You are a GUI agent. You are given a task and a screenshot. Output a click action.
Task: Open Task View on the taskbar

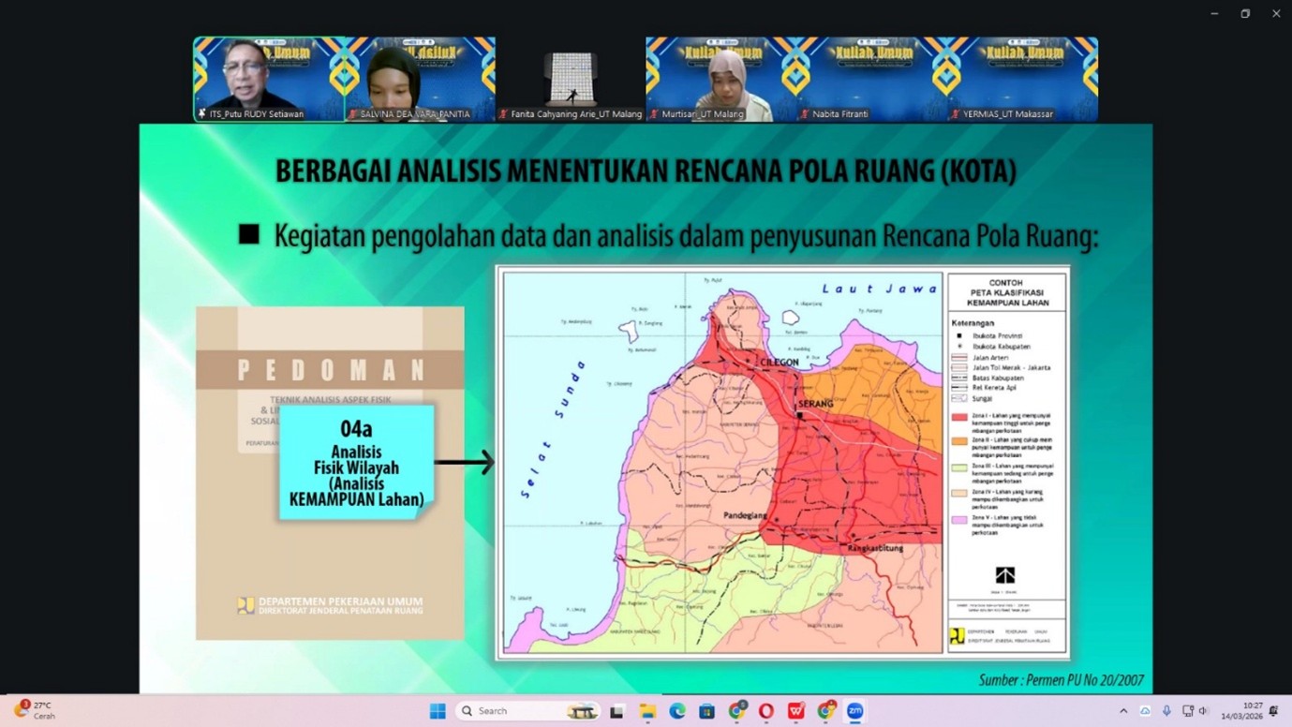point(616,711)
